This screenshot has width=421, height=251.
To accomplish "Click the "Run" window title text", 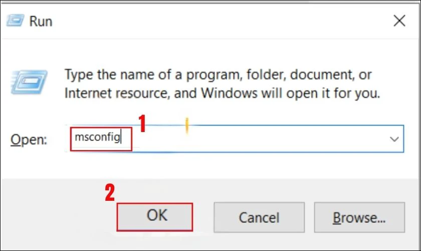I will coord(41,22).
